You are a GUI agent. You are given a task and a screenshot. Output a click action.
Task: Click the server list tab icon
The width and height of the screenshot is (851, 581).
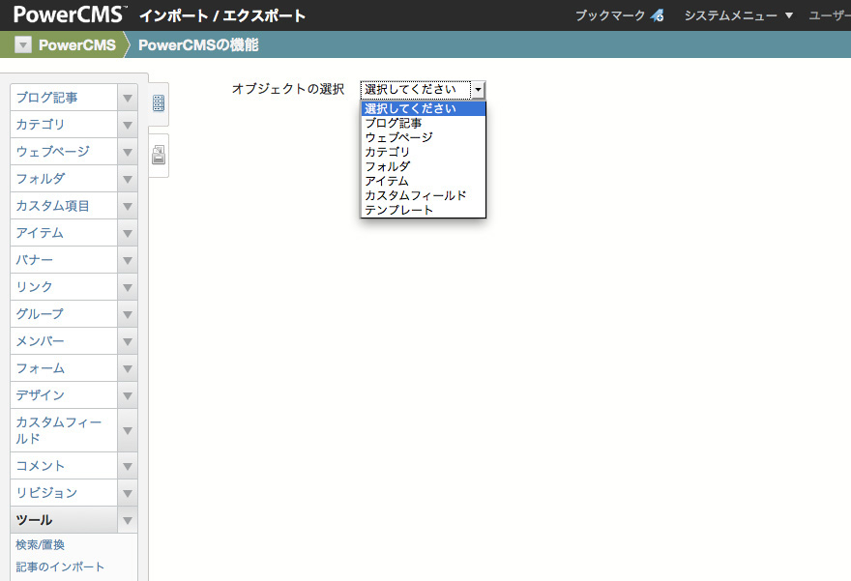click(x=159, y=102)
